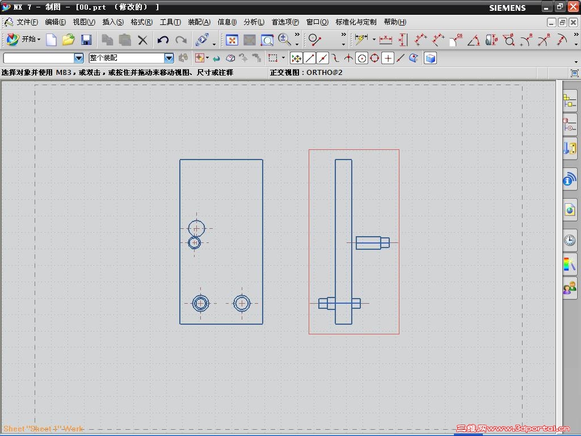Toggle intersection snap

click(x=348, y=58)
